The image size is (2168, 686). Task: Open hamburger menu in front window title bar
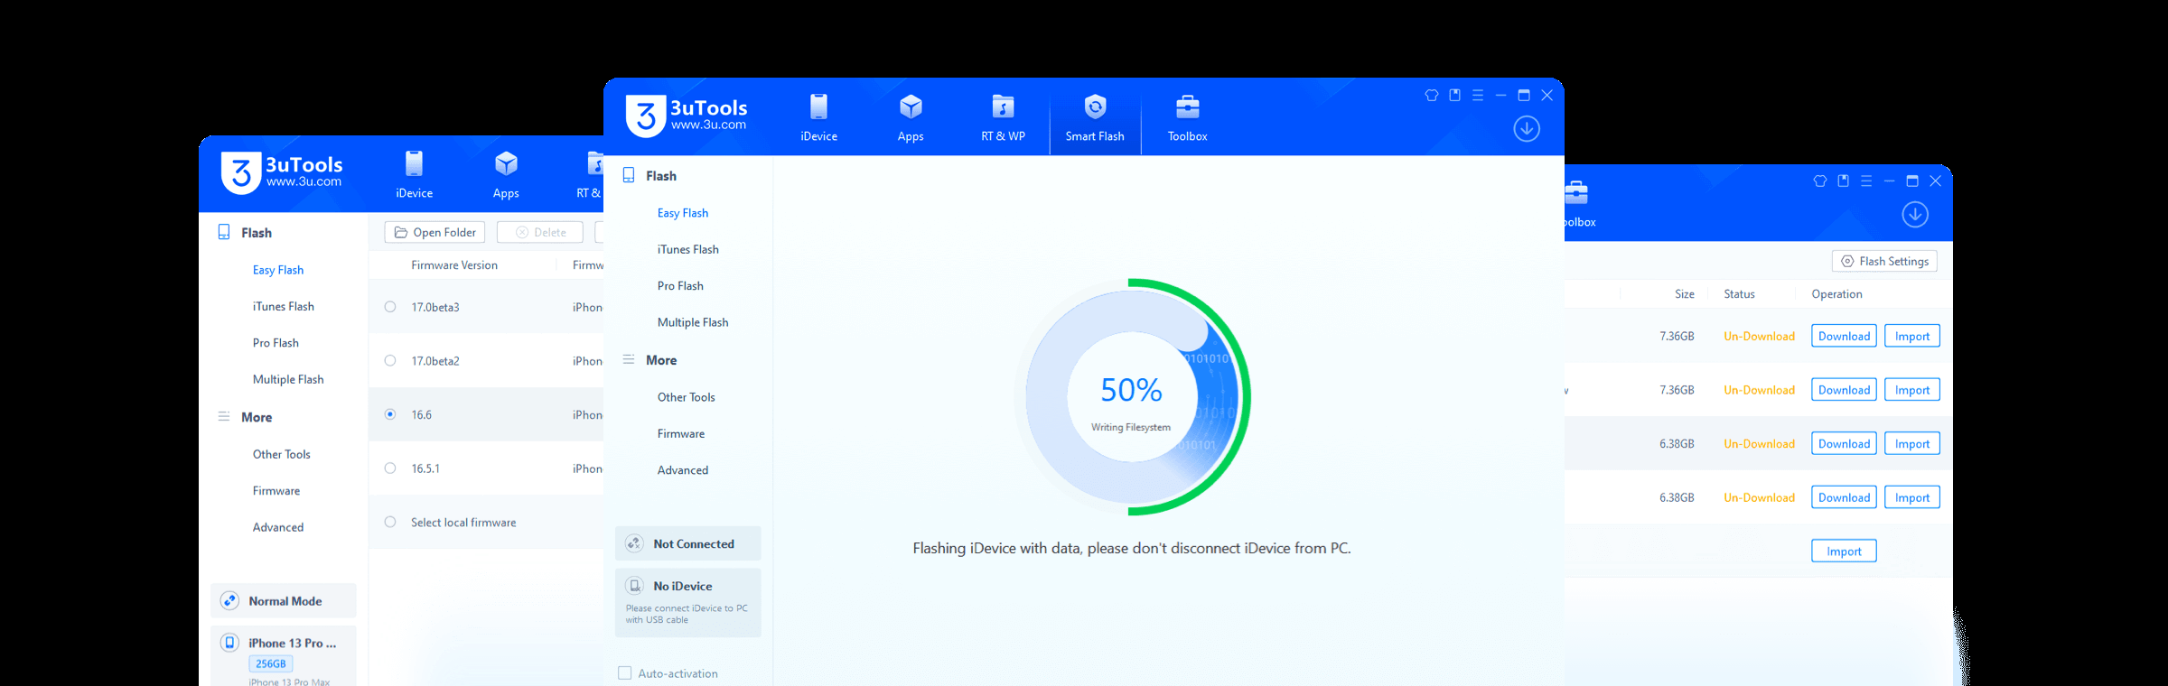pyautogui.click(x=1478, y=95)
